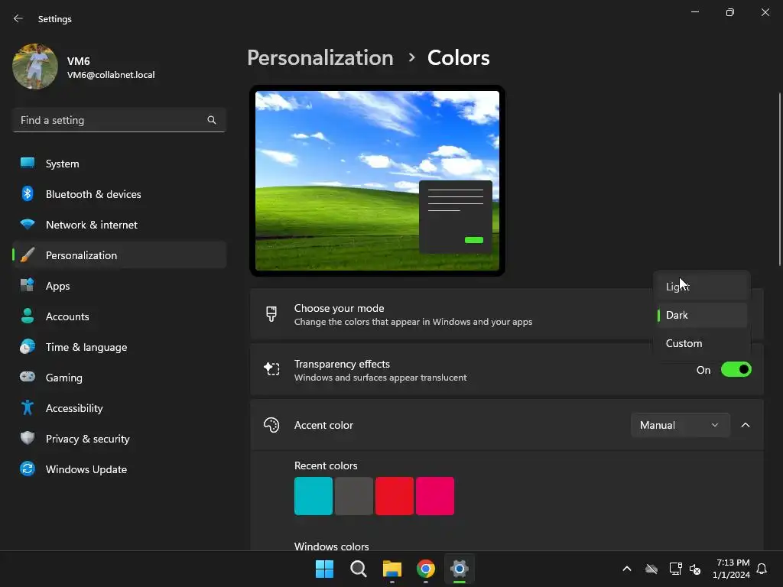Pick the pink recent color
This screenshot has height=587, width=783.
tap(435, 495)
